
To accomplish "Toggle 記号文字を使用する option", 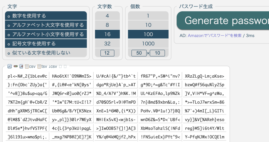I will click(46, 43).
